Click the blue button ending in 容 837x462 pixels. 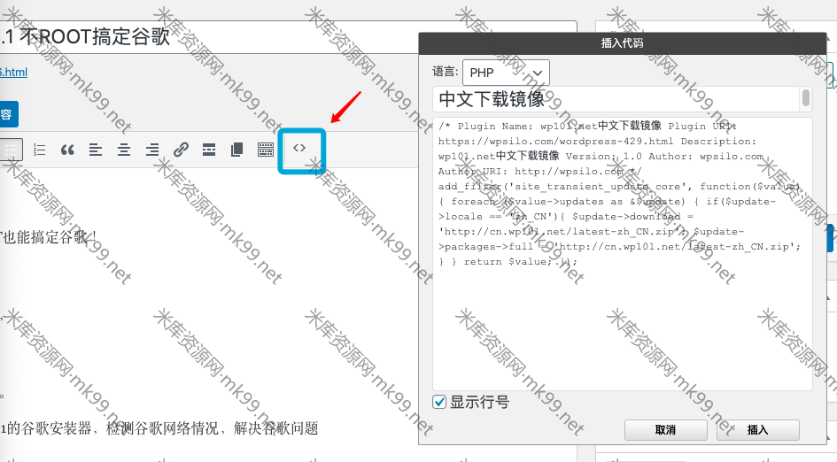(x=9, y=114)
